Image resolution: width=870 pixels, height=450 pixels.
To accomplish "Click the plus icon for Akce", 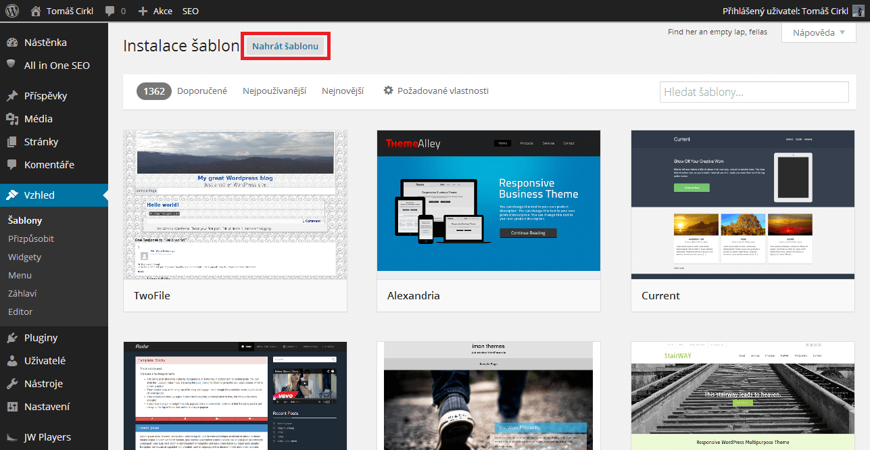I will [x=143, y=11].
